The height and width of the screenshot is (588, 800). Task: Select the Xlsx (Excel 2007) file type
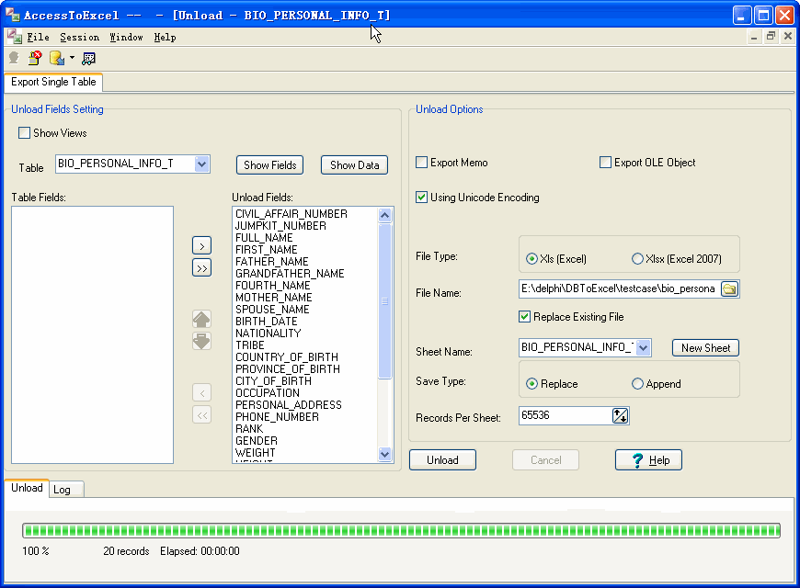pyautogui.click(x=638, y=259)
